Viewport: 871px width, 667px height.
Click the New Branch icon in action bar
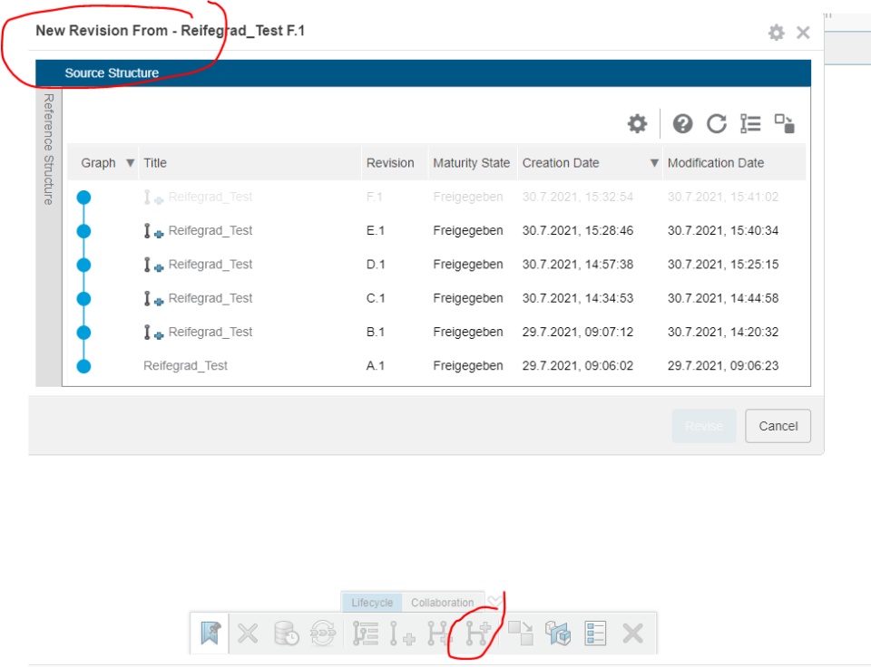(439, 633)
